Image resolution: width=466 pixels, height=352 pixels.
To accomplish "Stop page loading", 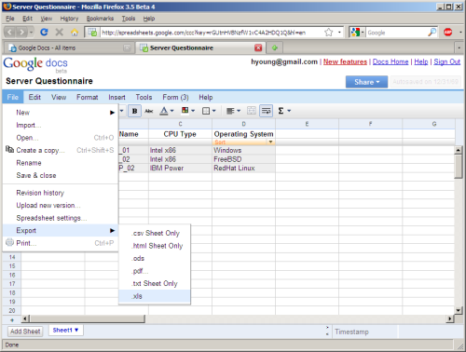I will 59,32.
